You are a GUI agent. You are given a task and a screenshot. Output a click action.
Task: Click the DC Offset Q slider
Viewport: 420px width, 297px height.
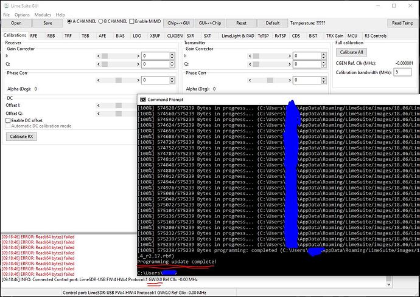pos(116,114)
